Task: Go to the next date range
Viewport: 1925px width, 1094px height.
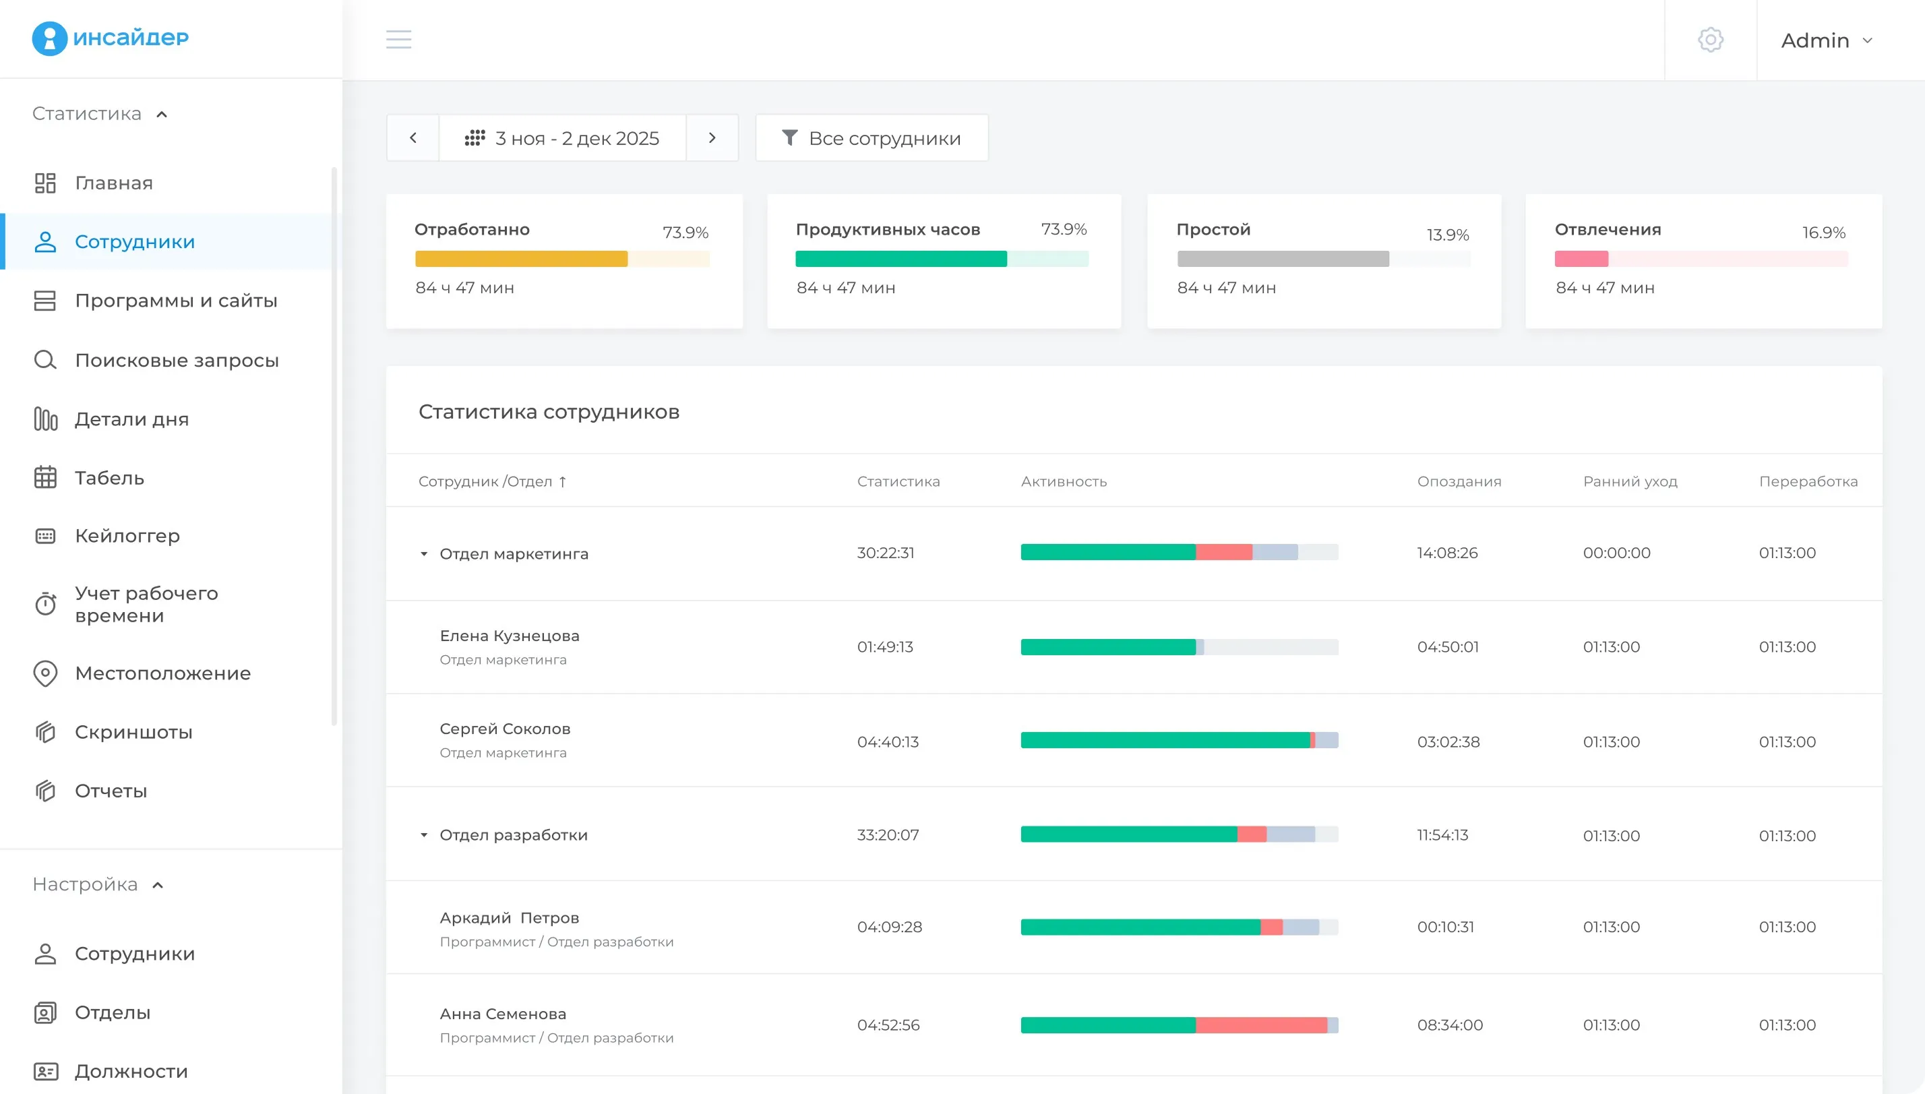Action: 712,138
